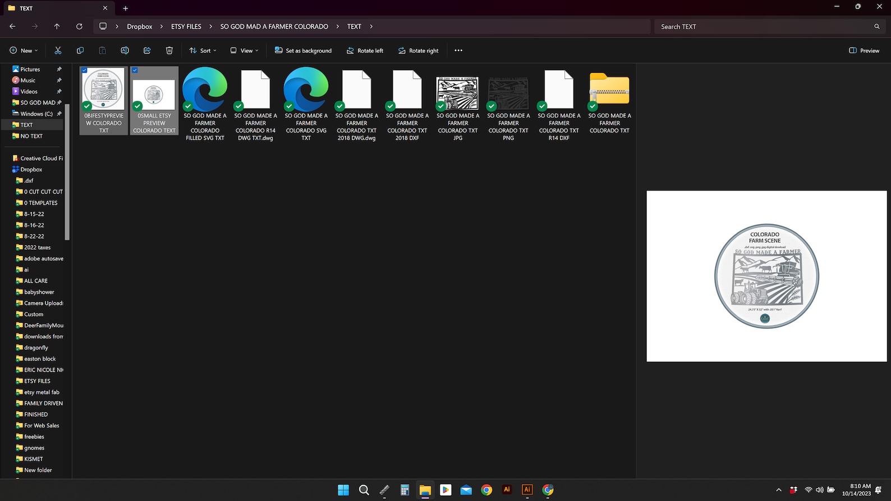Click ETSY FILES in the breadcrumb path
The height and width of the screenshot is (501, 891).
pyautogui.click(x=186, y=26)
